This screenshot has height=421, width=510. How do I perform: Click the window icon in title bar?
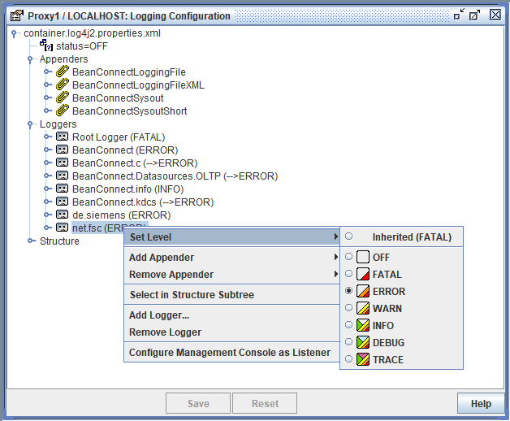(x=15, y=15)
